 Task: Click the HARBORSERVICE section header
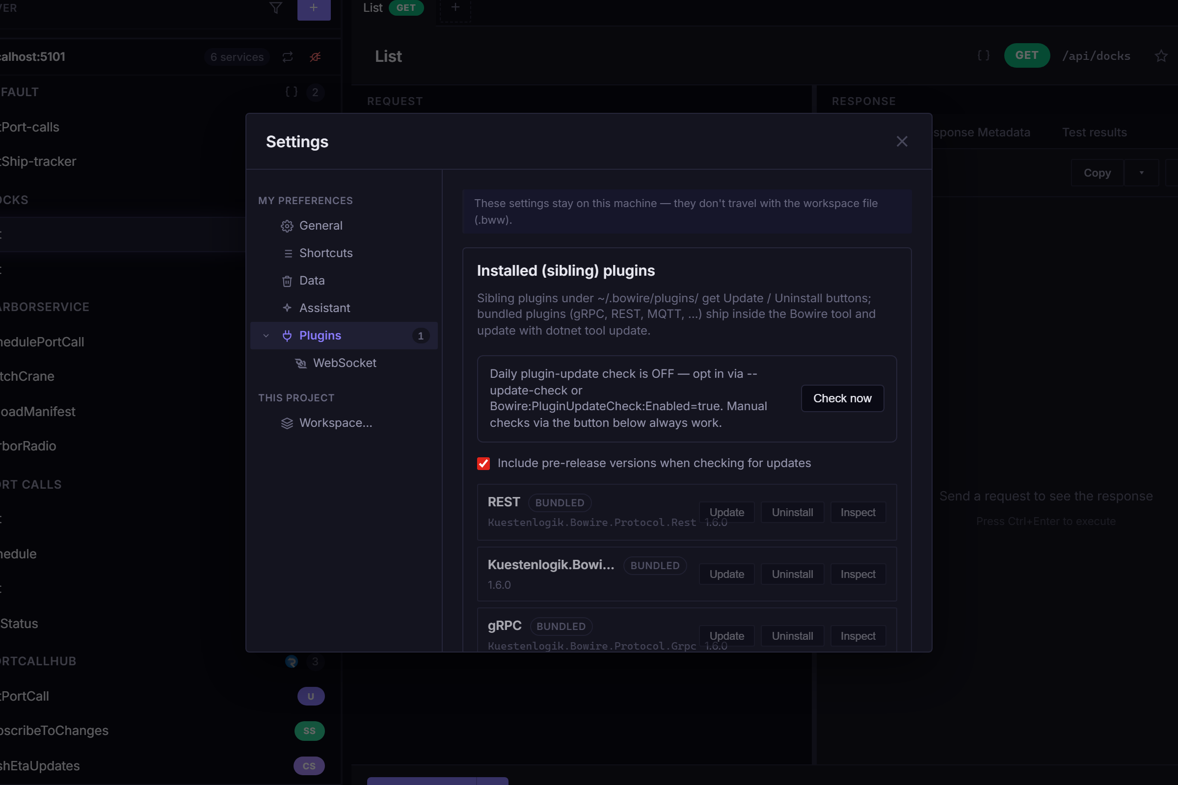(45, 307)
